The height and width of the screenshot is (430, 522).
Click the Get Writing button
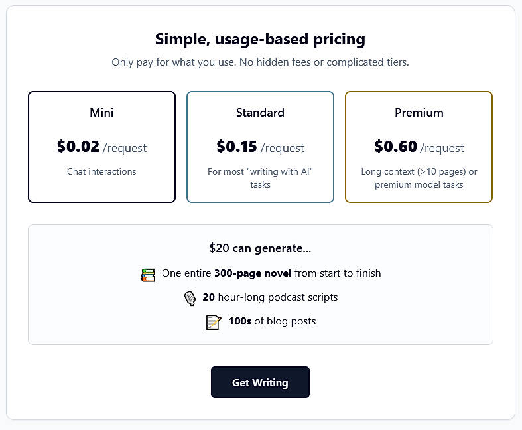[x=260, y=382]
